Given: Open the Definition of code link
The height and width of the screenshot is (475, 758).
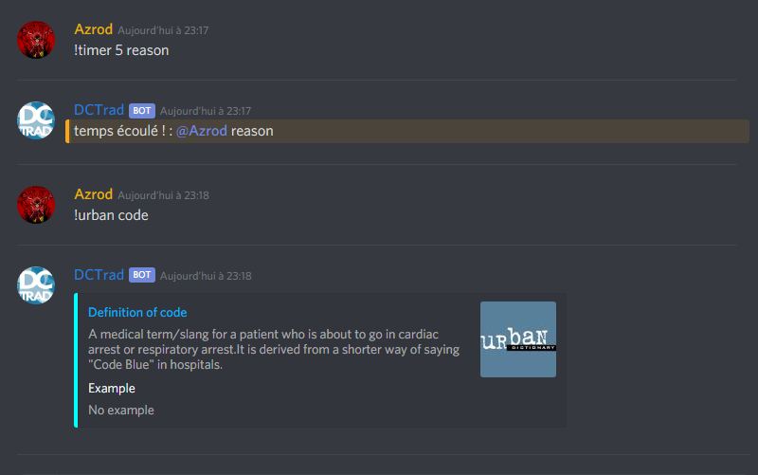Looking at the screenshot, I should pyautogui.click(x=137, y=313).
